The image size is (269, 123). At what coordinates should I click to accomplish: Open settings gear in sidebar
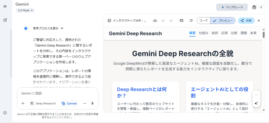coord(5,113)
